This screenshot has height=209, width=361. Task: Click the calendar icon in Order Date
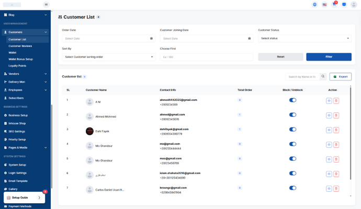(151, 38)
